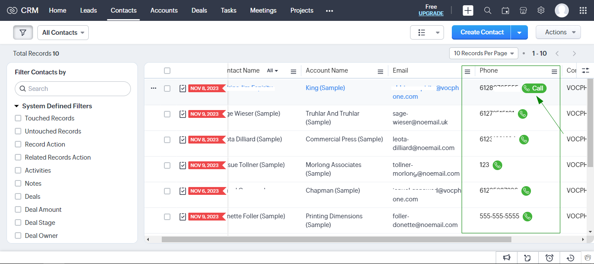Open the settings gear icon
Image resolution: width=594 pixels, height=264 pixels.
pyautogui.click(x=541, y=10)
